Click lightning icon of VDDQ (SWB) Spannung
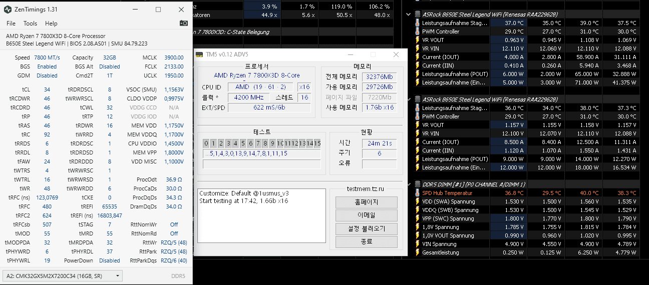Viewport: 649px width, 285px height. [418, 210]
